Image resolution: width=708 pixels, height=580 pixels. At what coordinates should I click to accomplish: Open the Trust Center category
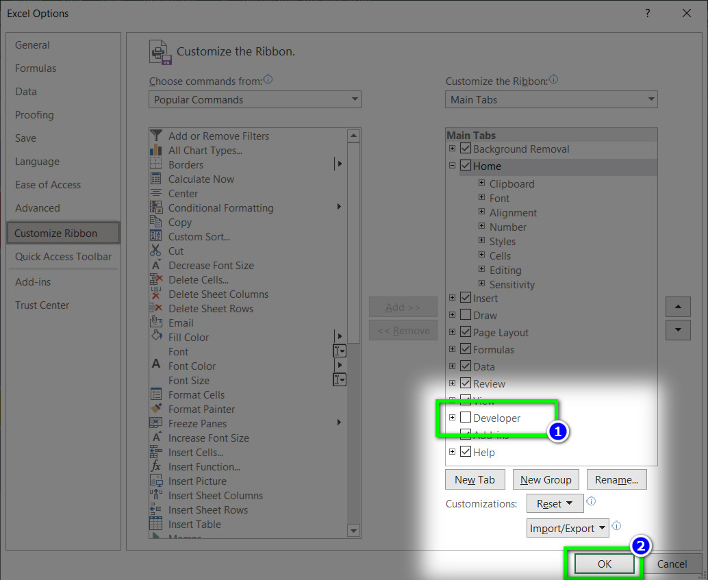[42, 305]
